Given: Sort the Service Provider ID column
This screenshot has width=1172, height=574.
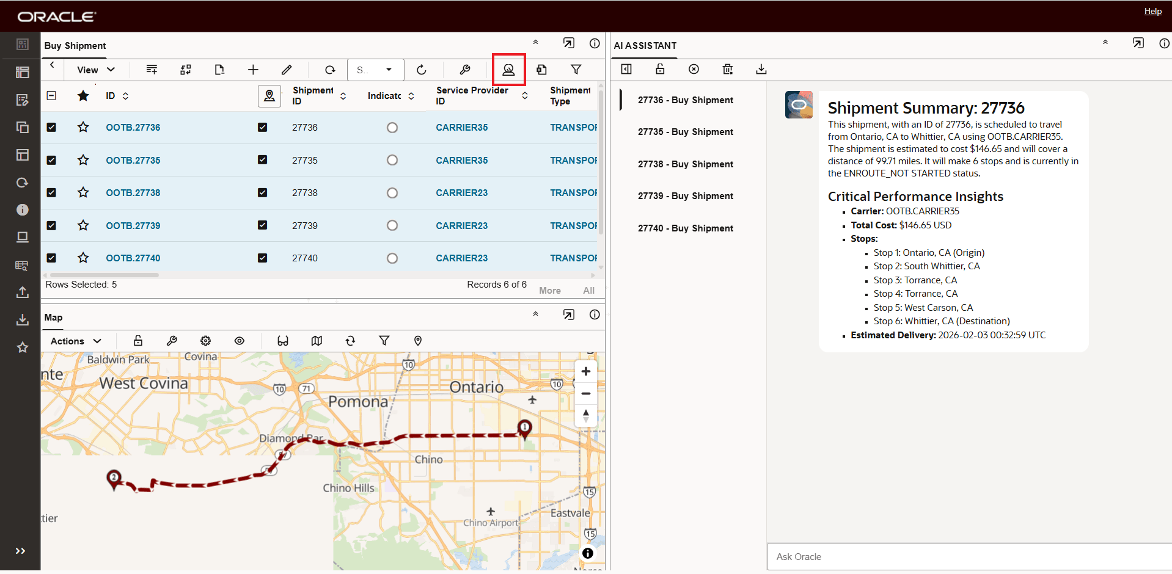Looking at the screenshot, I should point(525,96).
